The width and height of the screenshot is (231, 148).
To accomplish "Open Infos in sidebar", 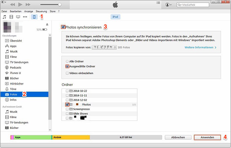I will [24, 100].
